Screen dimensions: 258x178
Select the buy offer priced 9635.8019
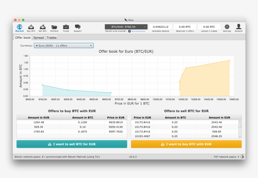point(116,122)
